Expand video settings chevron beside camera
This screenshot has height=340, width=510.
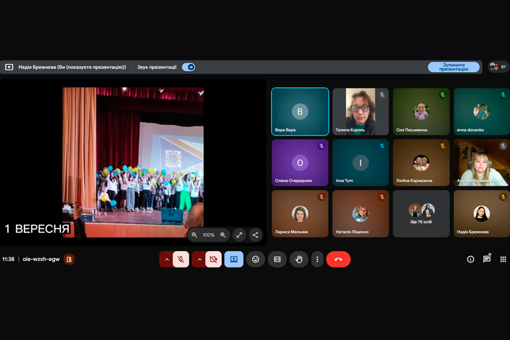pyautogui.click(x=199, y=260)
